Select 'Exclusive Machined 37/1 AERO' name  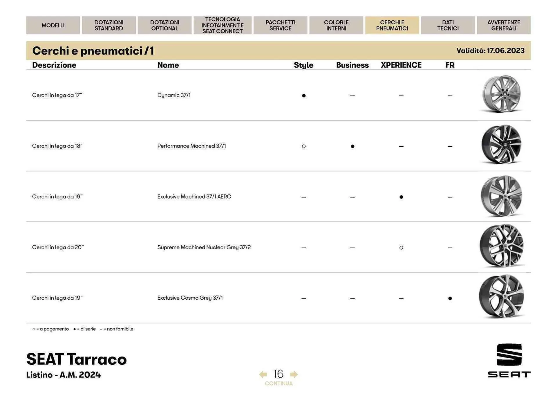pos(194,197)
